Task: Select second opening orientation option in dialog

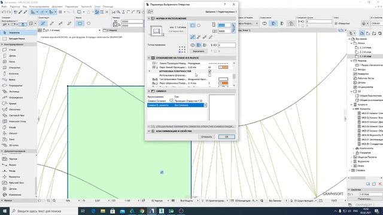Action: pyautogui.click(x=199, y=37)
